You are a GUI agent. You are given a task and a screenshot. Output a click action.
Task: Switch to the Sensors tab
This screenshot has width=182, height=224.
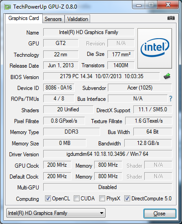(x=53, y=19)
